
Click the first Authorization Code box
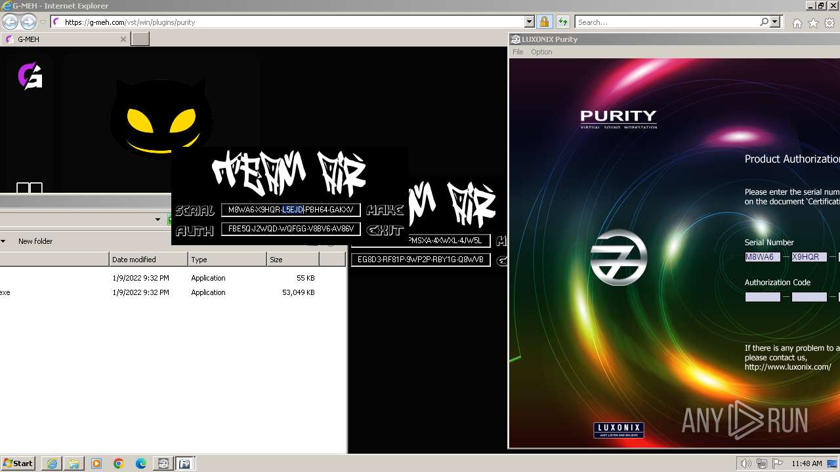pyautogui.click(x=763, y=297)
